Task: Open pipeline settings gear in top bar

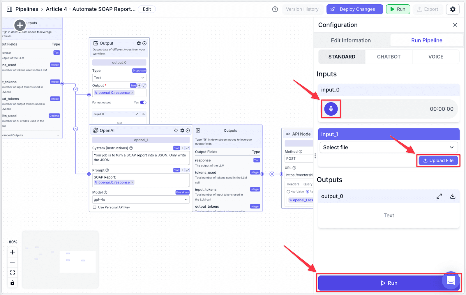Action: tap(453, 9)
